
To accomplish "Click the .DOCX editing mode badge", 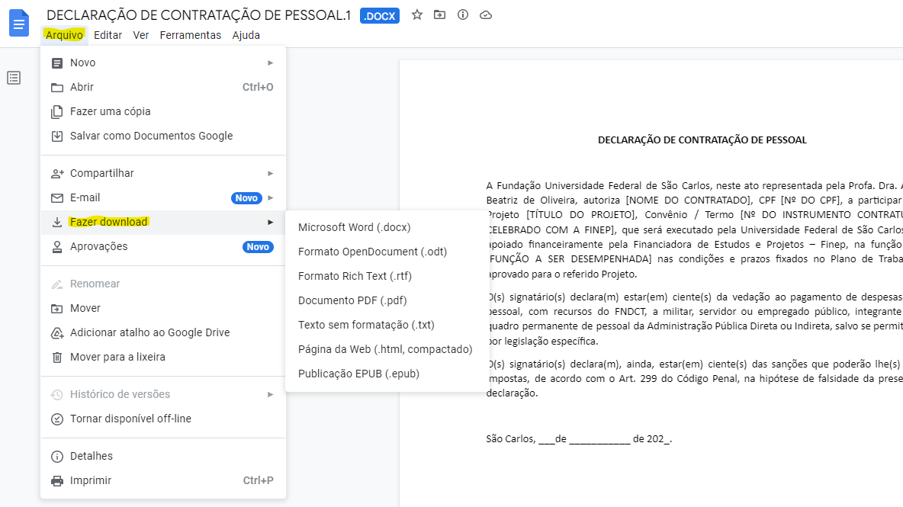I will [379, 15].
